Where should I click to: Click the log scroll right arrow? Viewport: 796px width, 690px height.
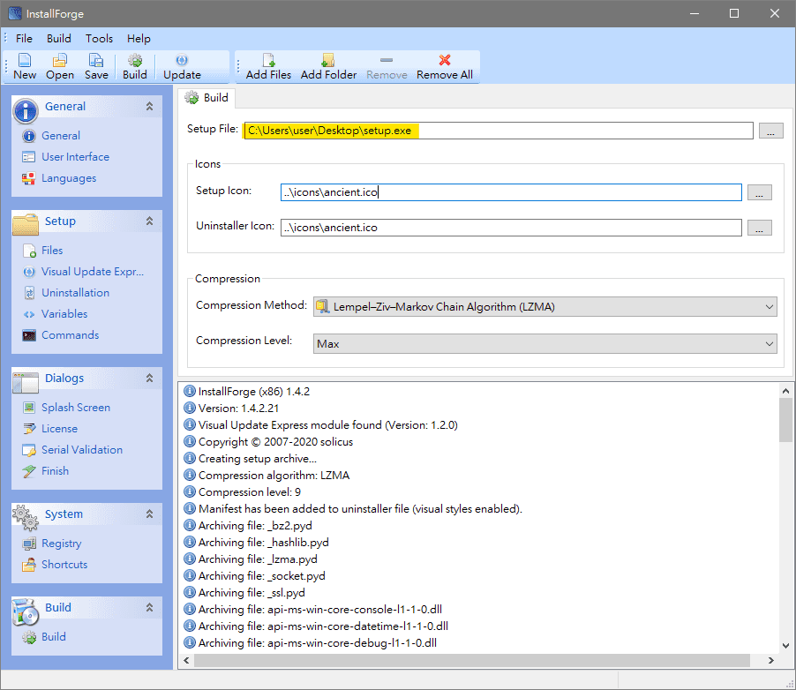tap(770, 660)
